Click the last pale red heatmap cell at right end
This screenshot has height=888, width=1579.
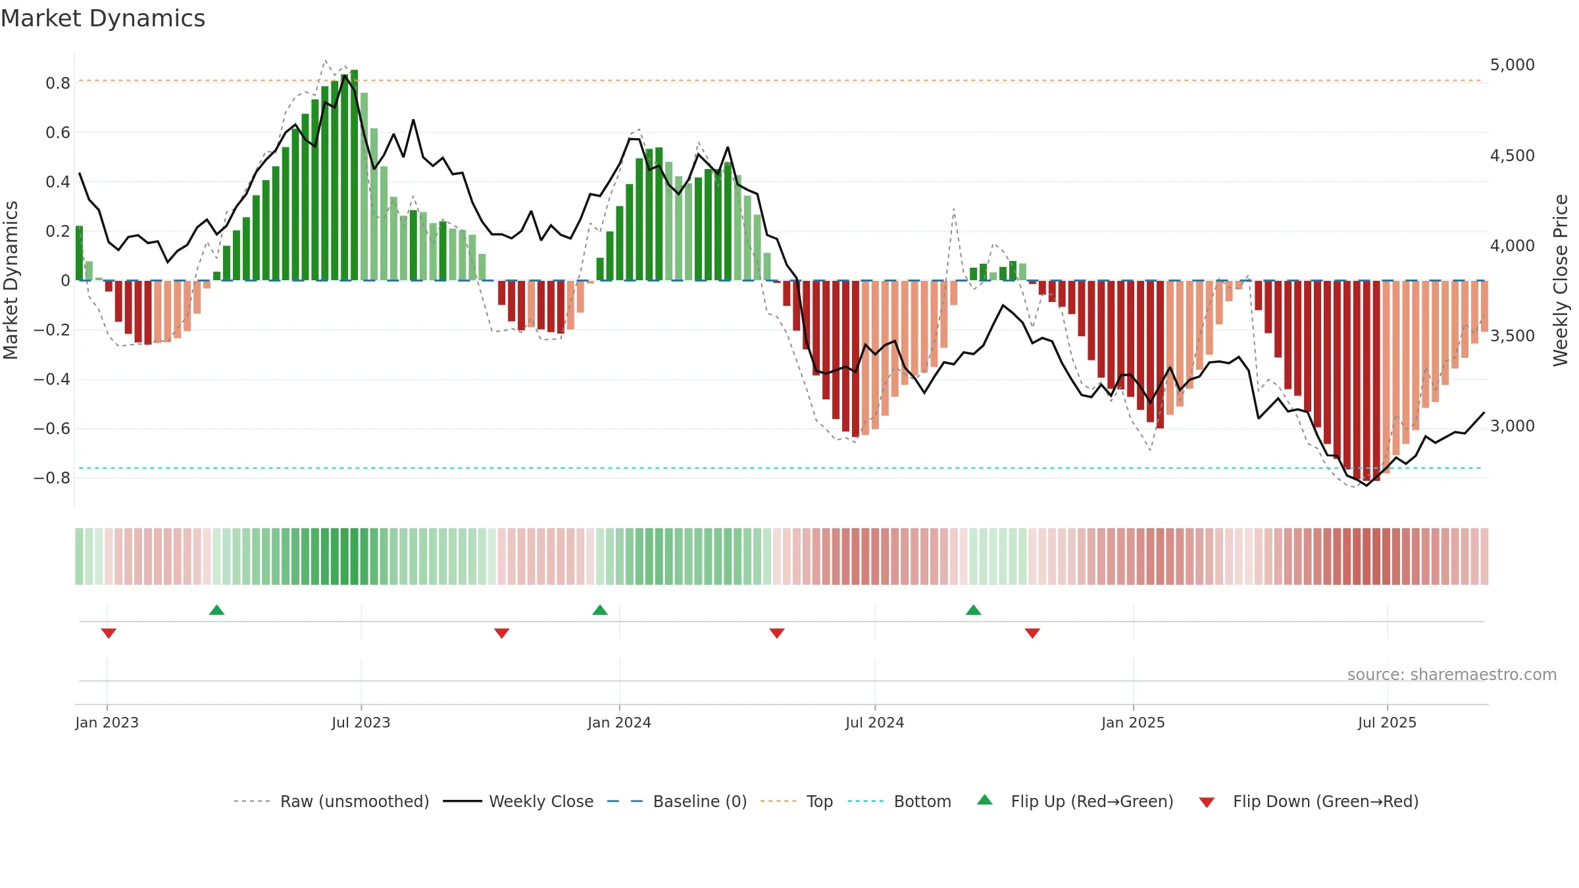[1484, 556]
